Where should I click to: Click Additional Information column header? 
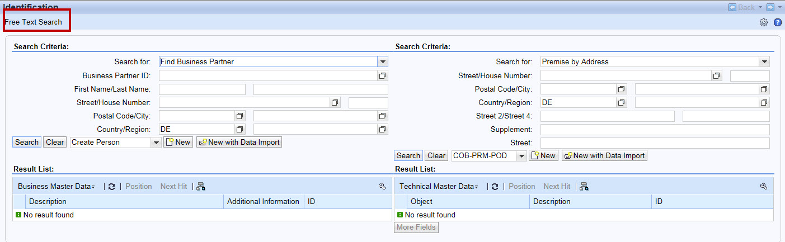click(264, 202)
